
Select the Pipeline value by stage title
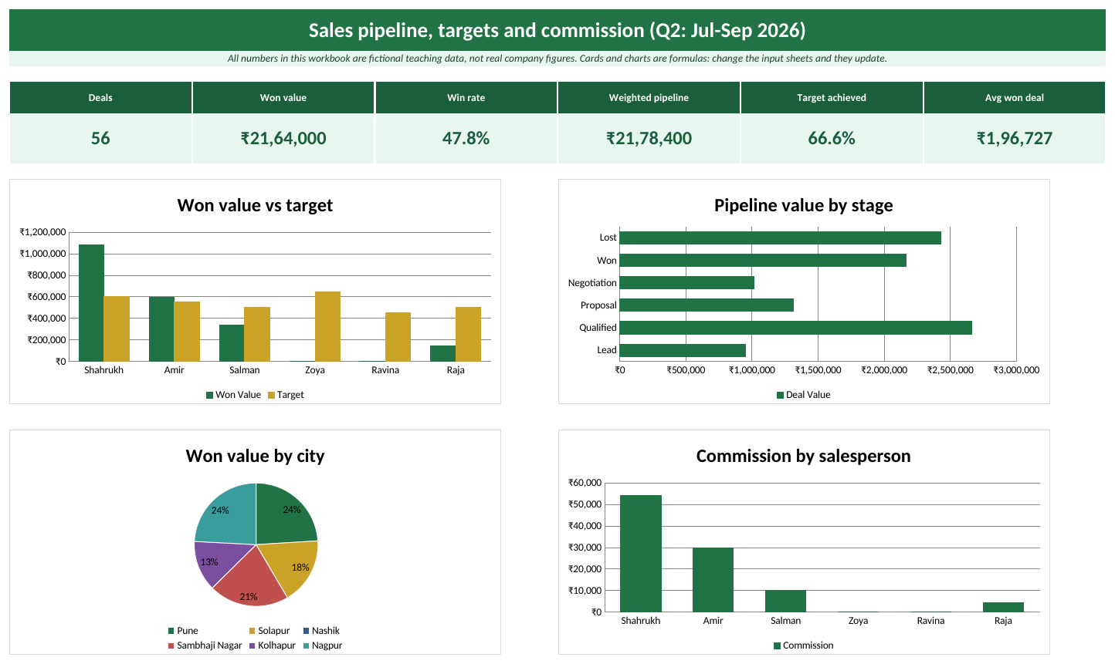(803, 205)
